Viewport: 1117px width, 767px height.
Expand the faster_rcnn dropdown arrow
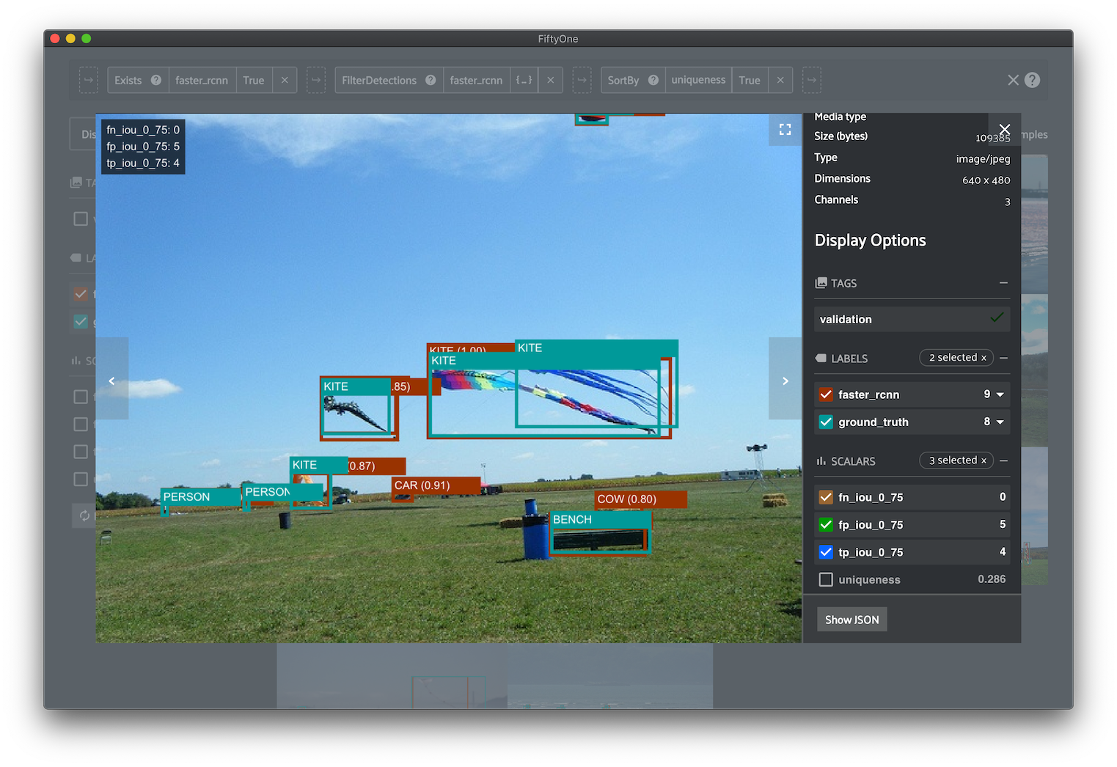(1000, 394)
